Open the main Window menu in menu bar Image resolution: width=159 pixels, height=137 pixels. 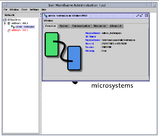[14, 10]
